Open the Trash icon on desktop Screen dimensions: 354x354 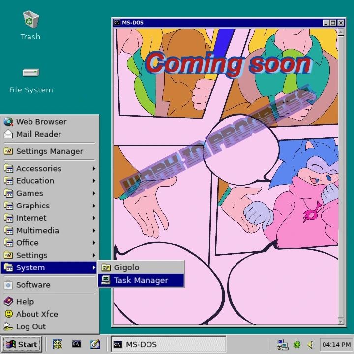tap(30, 21)
